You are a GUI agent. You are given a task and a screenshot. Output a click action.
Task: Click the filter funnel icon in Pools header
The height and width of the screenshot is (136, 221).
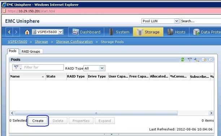pyautogui.click(x=190, y=60)
